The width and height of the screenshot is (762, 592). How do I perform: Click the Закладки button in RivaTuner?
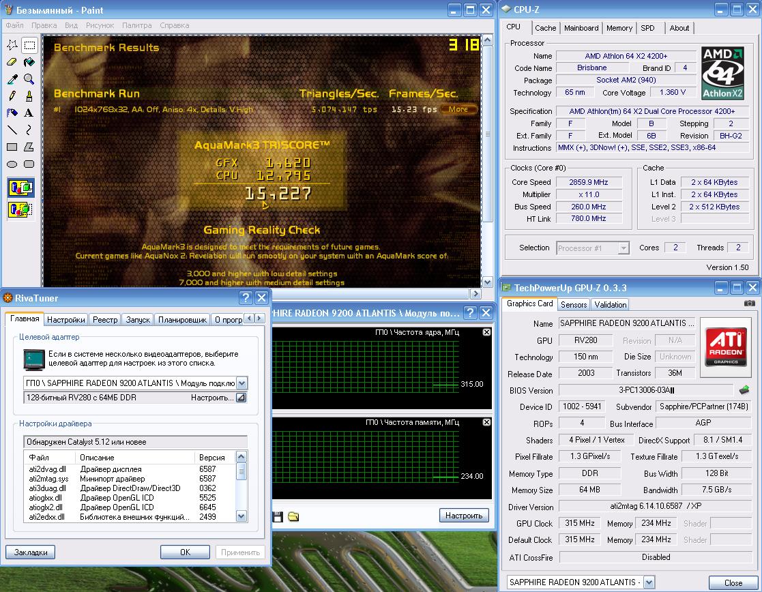(30, 552)
